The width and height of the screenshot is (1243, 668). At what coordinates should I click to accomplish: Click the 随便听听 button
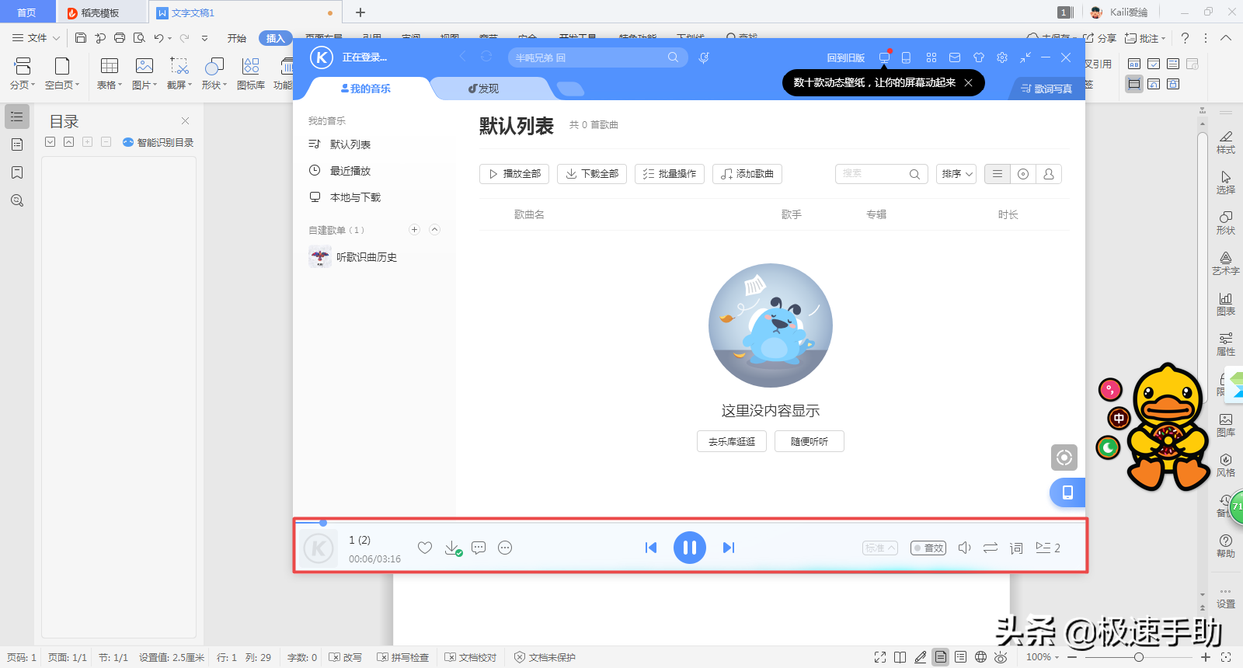810,441
